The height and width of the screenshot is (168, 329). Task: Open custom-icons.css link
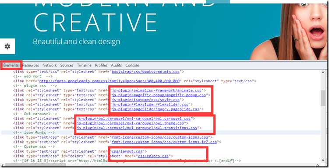(159, 137)
